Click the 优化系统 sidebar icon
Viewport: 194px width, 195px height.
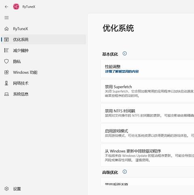tap(6, 40)
